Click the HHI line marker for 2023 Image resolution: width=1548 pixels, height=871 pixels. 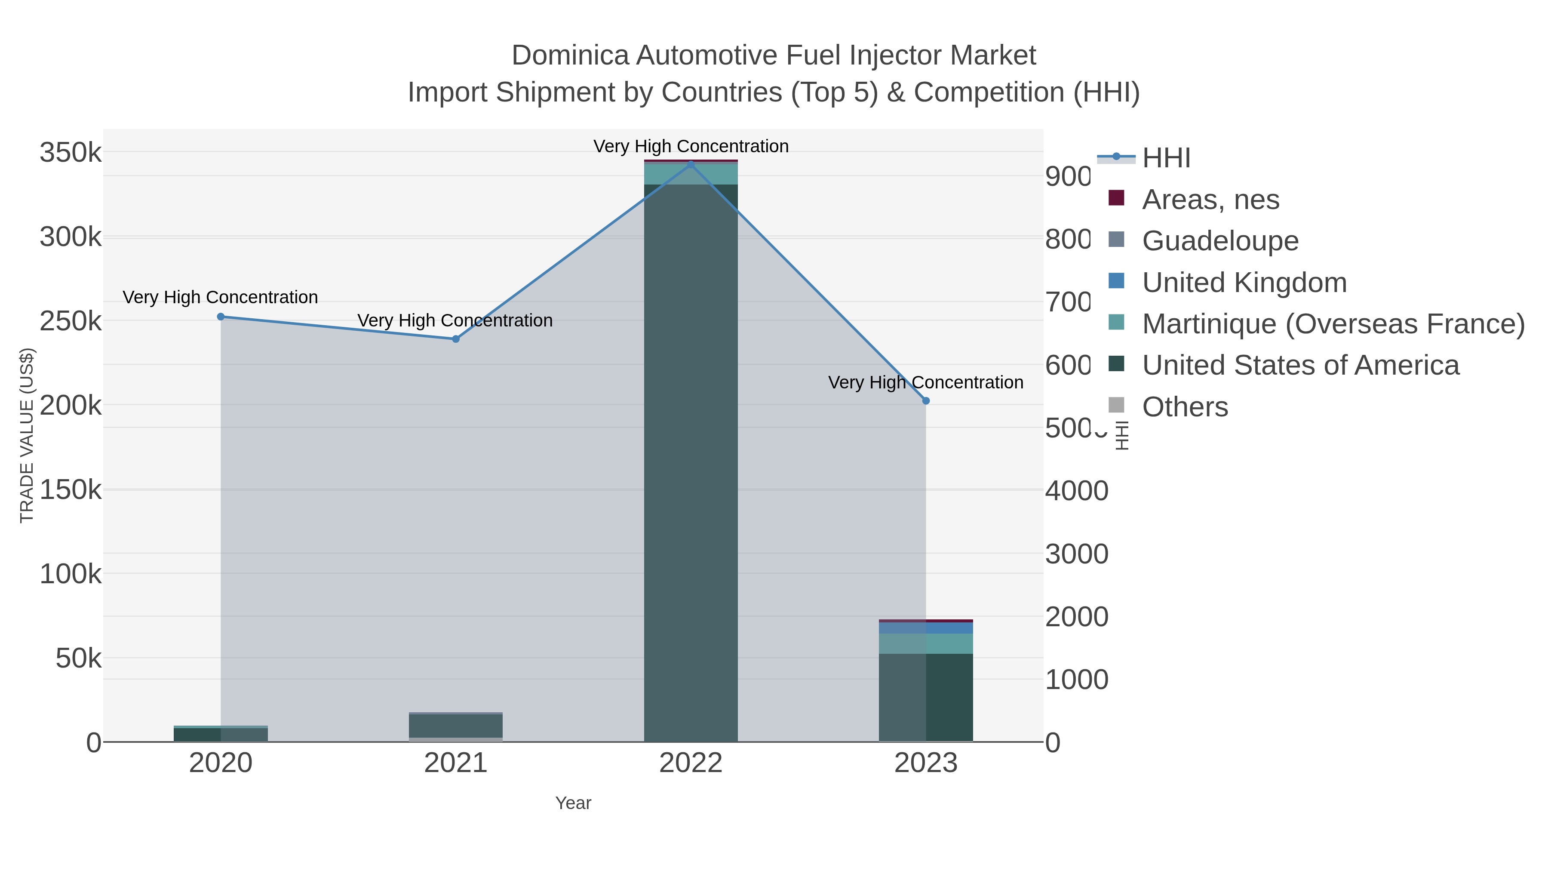(x=925, y=401)
